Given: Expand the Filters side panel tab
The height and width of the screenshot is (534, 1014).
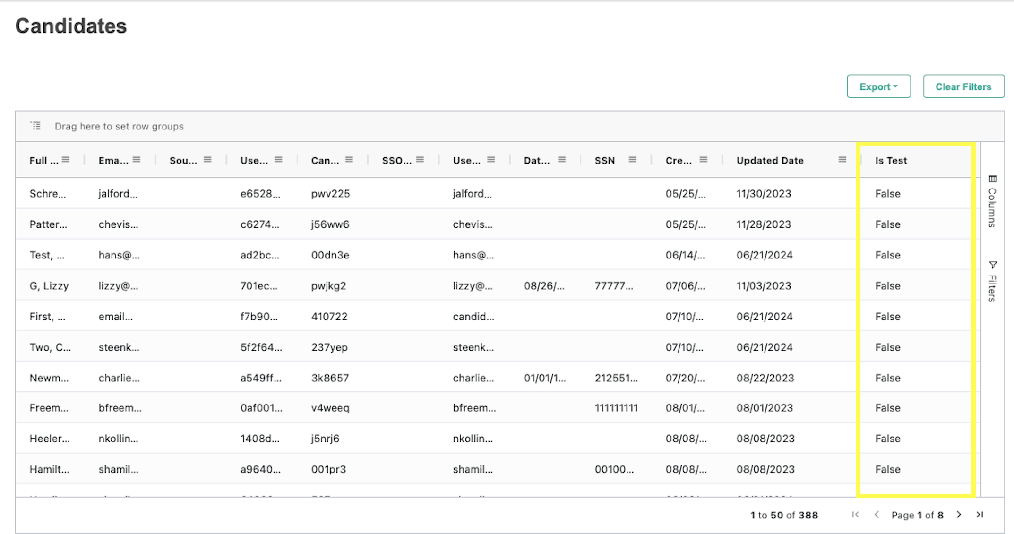Looking at the screenshot, I should pyautogui.click(x=992, y=282).
